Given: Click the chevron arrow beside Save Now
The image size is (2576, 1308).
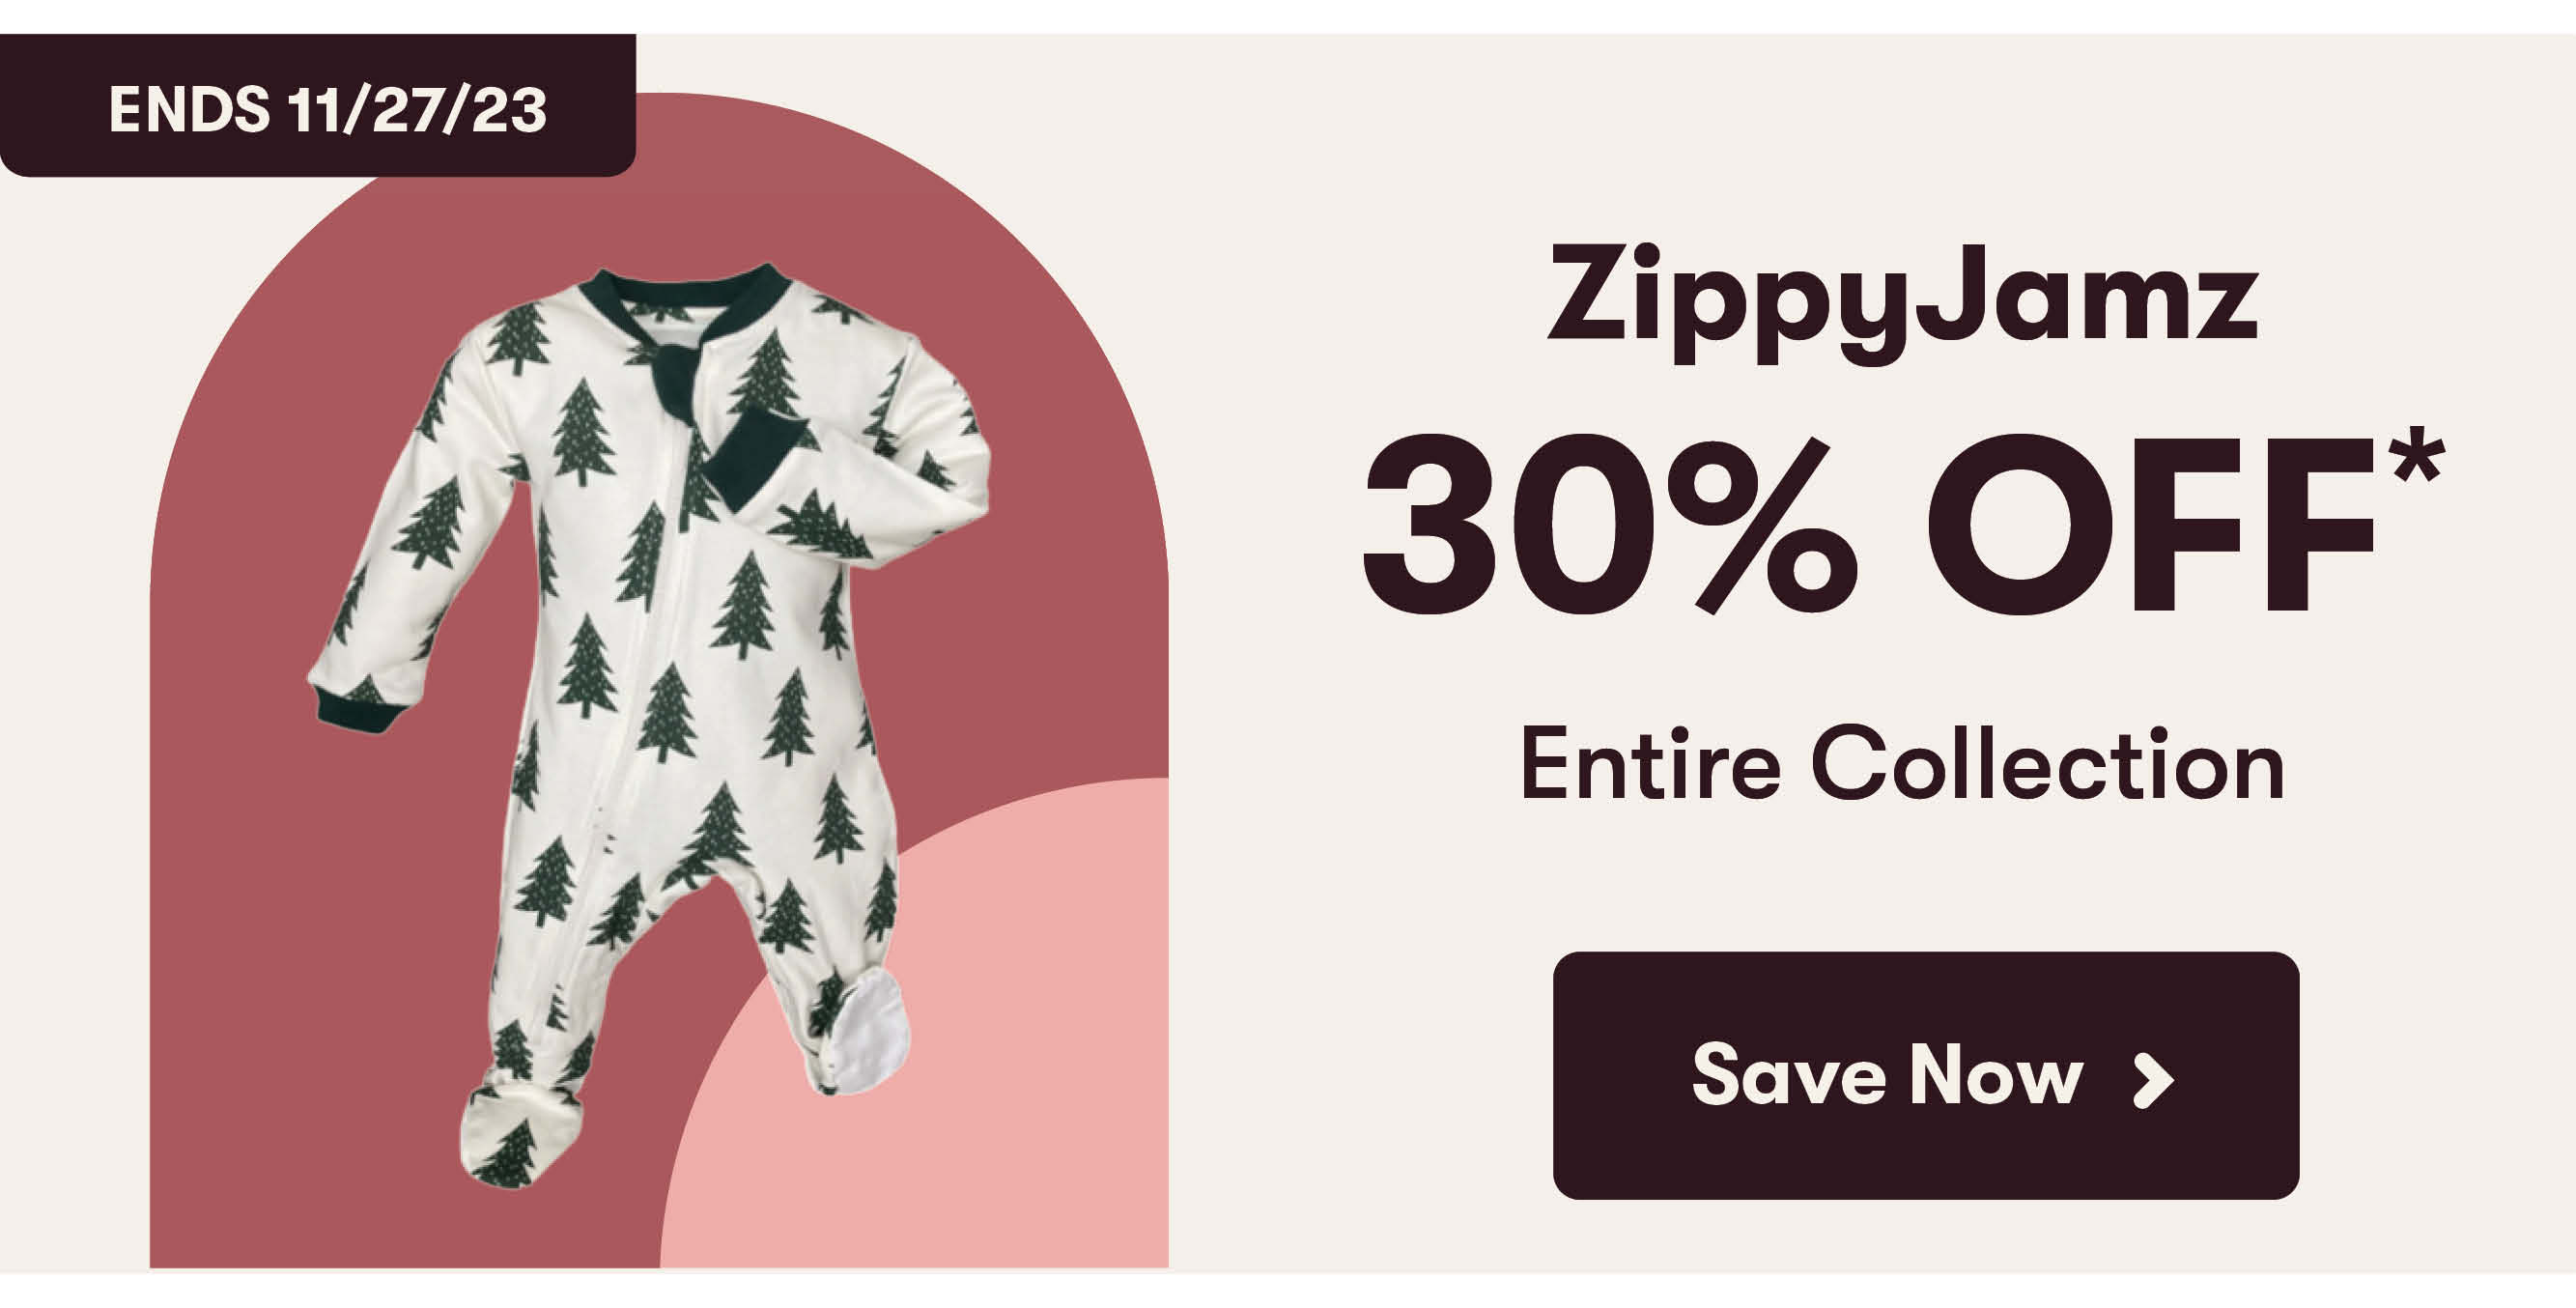Looking at the screenshot, I should [2154, 1080].
